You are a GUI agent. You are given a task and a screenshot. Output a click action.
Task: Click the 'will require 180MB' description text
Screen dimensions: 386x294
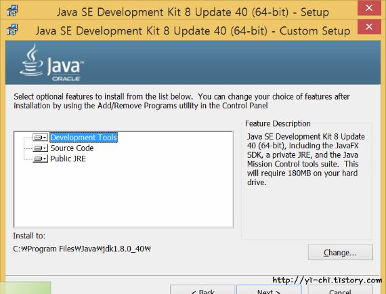pos(278,173)
